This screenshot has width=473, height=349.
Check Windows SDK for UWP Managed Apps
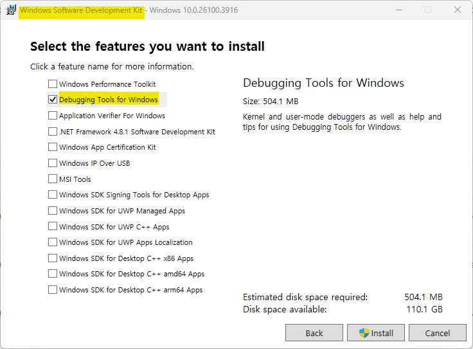pyautogui.click(x=53, y=210)
